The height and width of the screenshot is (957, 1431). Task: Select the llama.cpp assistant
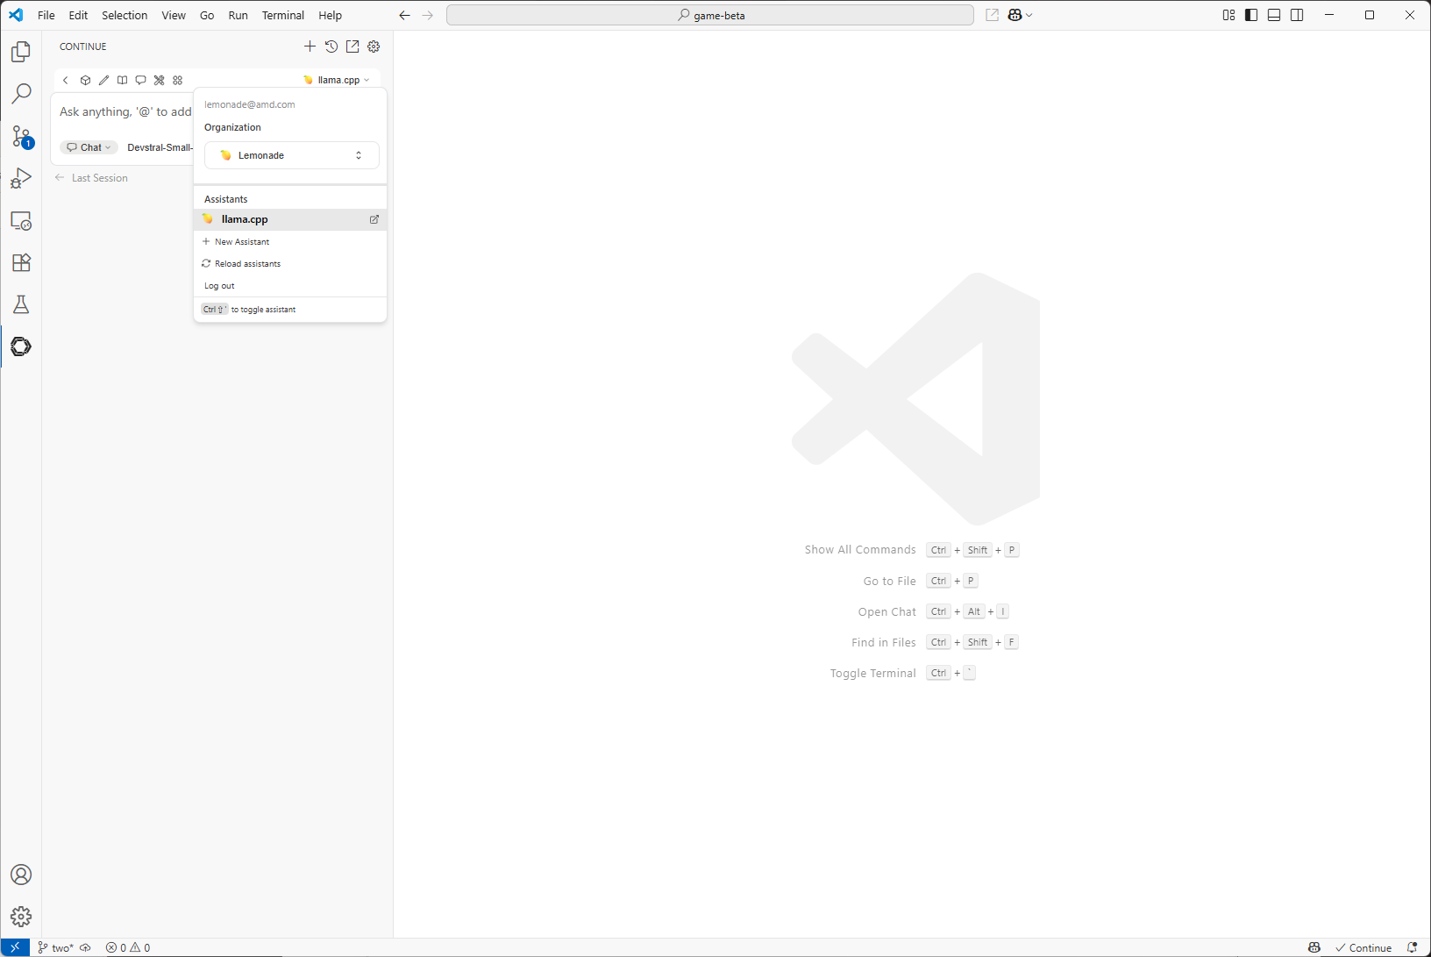click(290, 219)
